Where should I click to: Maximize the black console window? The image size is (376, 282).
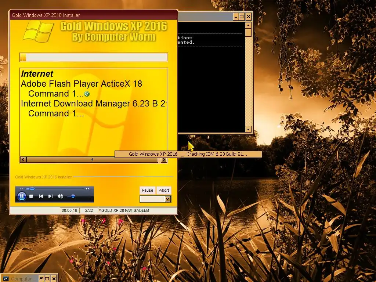pos(242,17)
